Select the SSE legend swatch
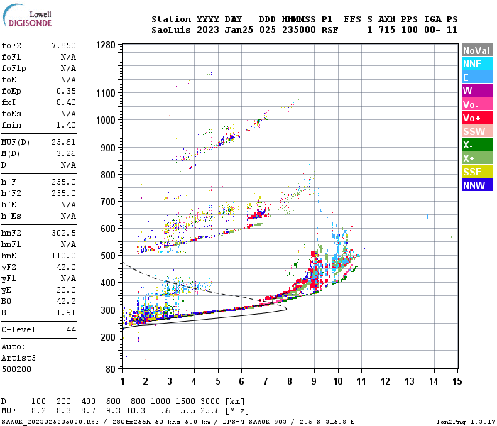Screen dimensions: 497x426 pos(477,172)
